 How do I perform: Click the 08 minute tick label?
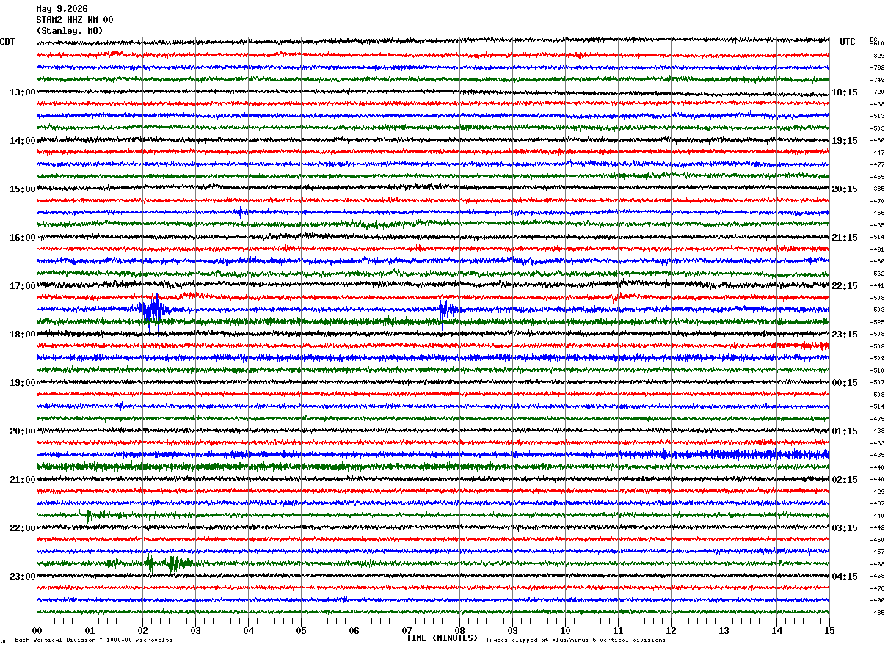pyautogui.click(x=459, y=630)
